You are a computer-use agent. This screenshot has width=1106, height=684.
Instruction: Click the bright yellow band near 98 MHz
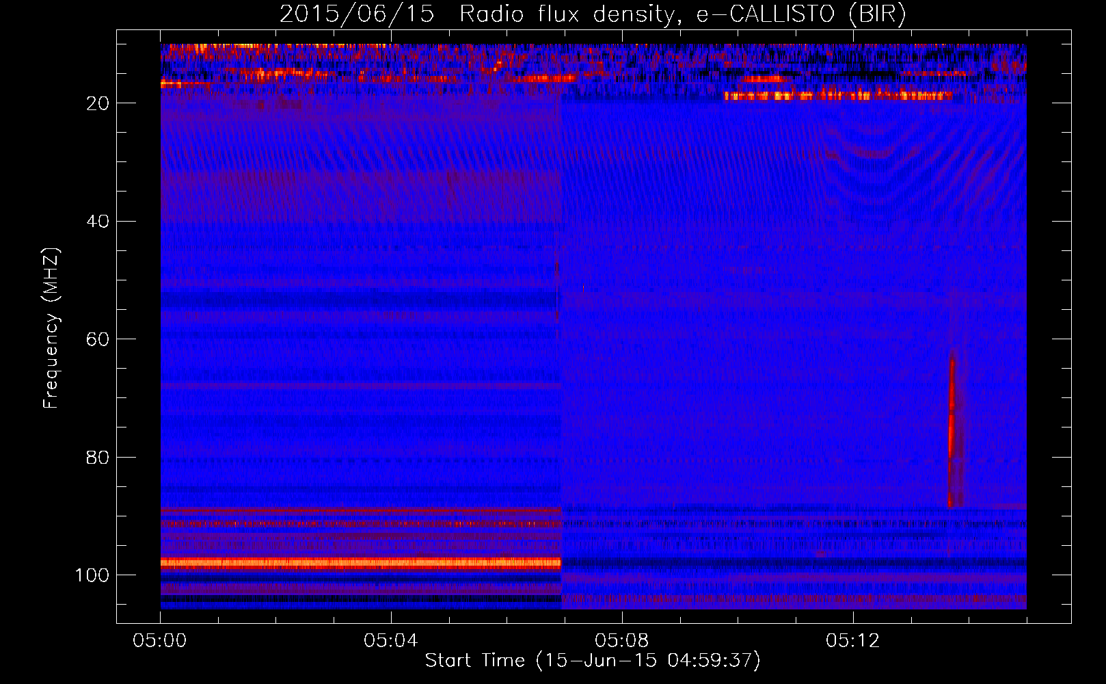click(361, 563)
